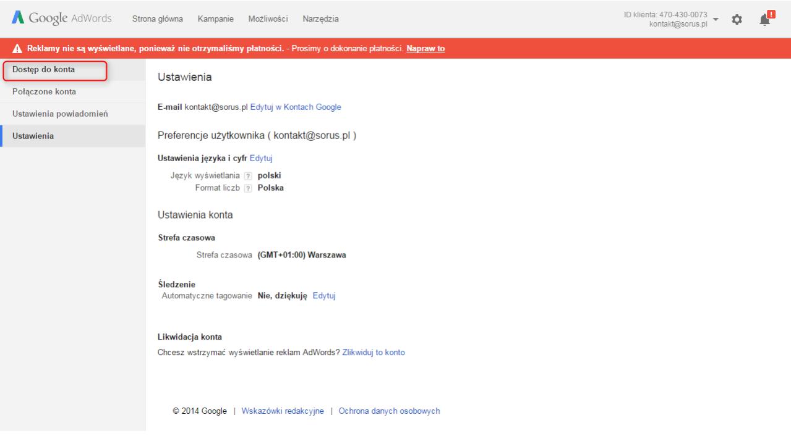Edit Automatyczne tagowanie setting
Image resolution: width=791 pixels, height=444 pixels.
(324, 295)
